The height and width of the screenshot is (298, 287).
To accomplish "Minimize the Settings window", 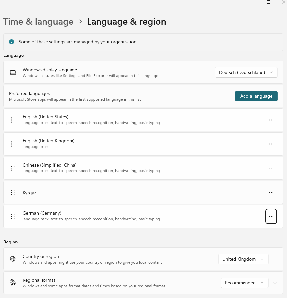I will [253, 2].
